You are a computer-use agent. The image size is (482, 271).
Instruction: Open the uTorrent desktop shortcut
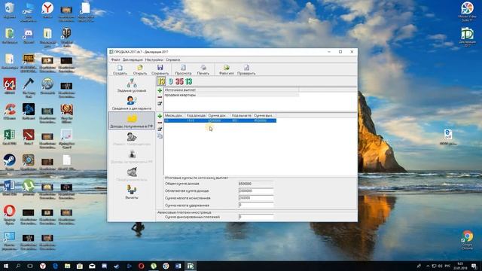(29, 187)
